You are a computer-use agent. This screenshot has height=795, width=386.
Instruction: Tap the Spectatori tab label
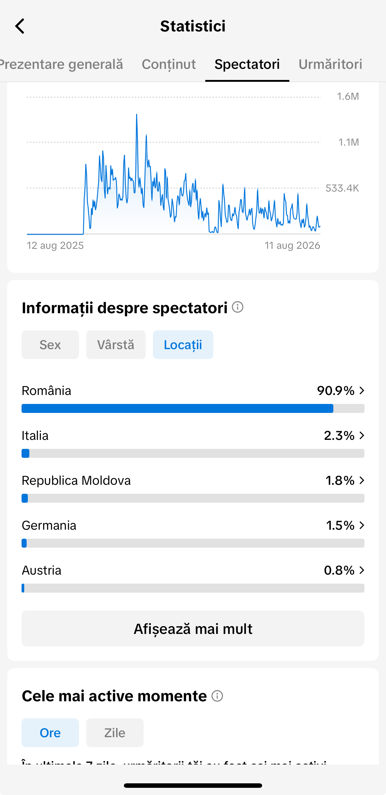click(247, 64)
